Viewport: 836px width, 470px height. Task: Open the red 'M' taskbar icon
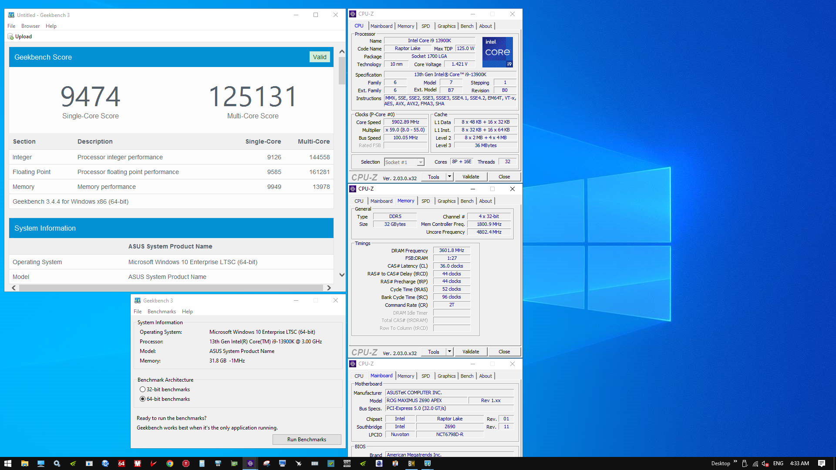[138, 463]
